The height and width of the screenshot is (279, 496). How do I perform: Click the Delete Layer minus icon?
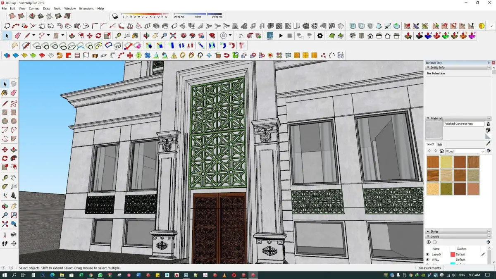[435, 242]
